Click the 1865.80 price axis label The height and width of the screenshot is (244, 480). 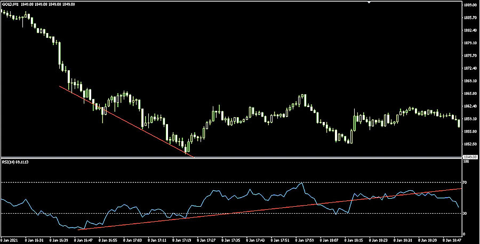click(470, 93)
